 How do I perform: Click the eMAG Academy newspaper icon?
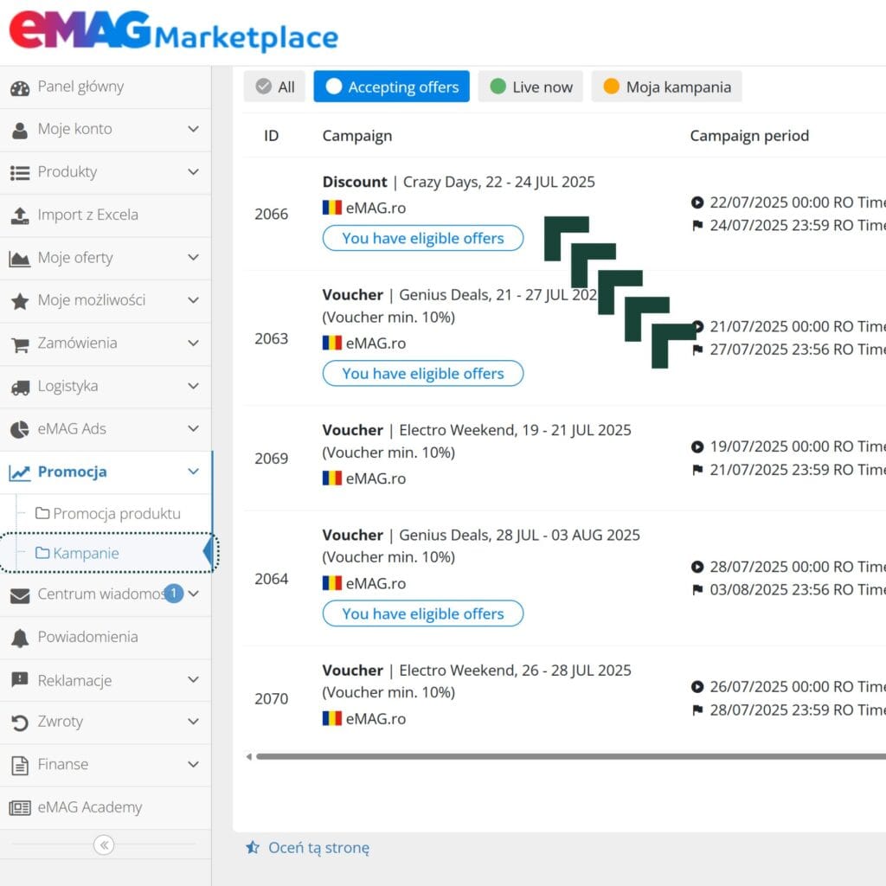coord(20,808)
